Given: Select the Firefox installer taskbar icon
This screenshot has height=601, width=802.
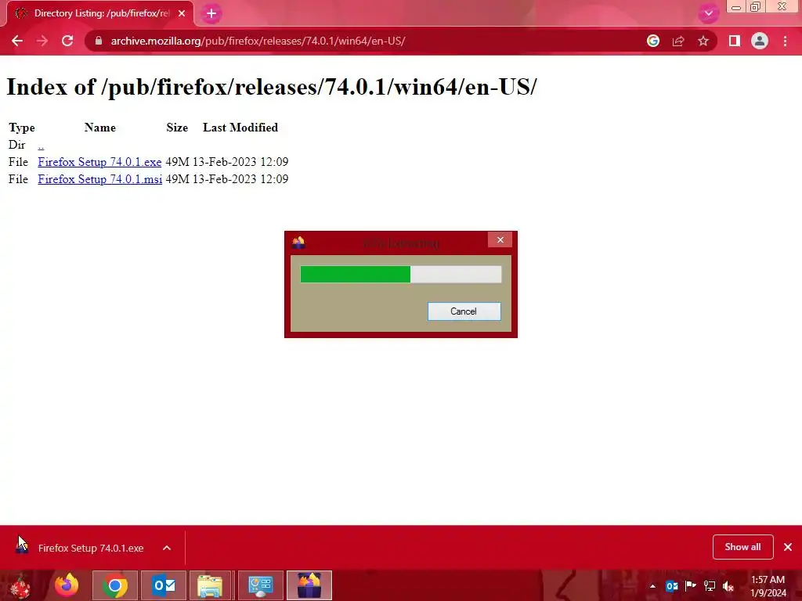Looking at the screenshot, I should (309, 585).
